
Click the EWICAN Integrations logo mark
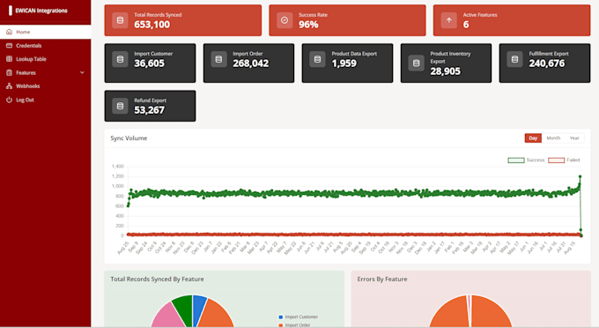pos(11,11)
